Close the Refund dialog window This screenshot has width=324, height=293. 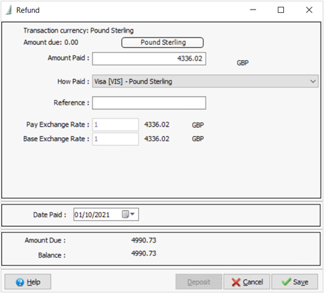tap(309, 10)
